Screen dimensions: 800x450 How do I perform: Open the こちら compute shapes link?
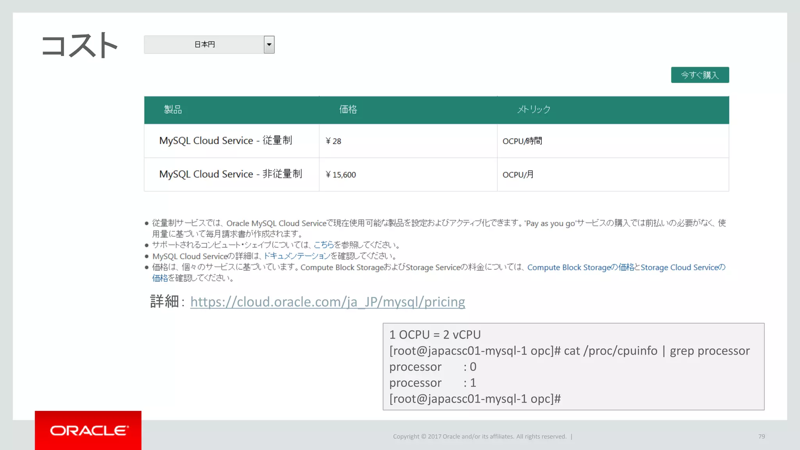coord(323,245)
